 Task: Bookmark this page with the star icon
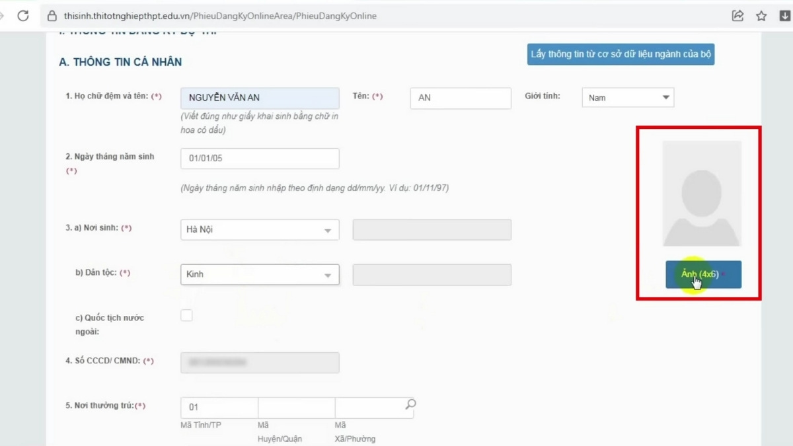click(x=761, y=16)
